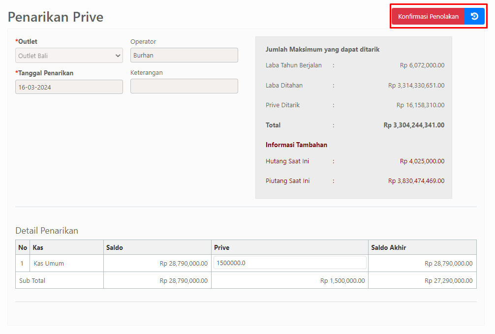Click the Kas Umum saldo akhir Rp 28,790,000.00
Viewport: 495px width, 334px height.
click(x=448, y=264)
